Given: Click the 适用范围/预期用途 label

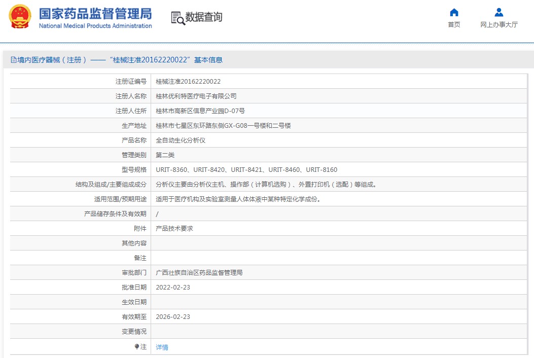Looking at the screenshot, I should (121, 199).
